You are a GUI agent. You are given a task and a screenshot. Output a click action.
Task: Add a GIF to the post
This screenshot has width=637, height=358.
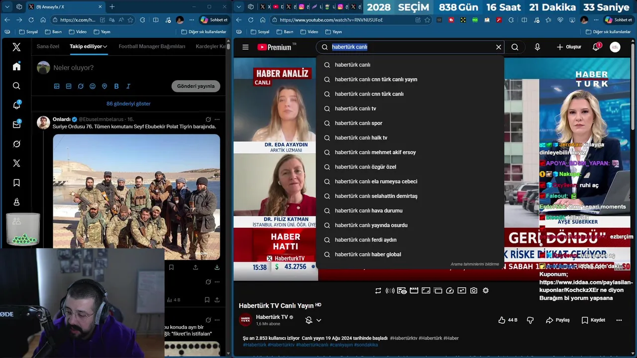(69, 86)
